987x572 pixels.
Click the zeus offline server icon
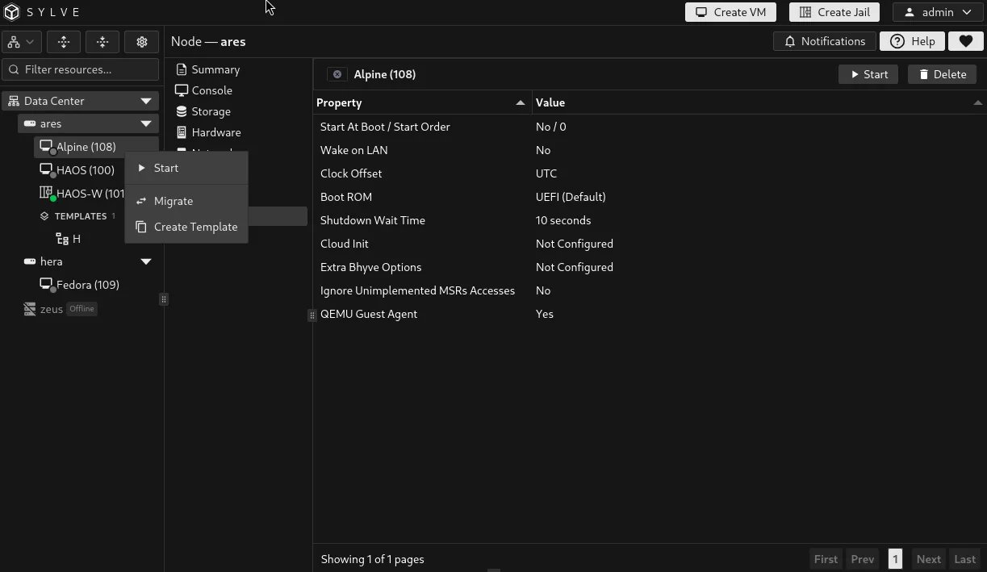[x=30, y=309]
